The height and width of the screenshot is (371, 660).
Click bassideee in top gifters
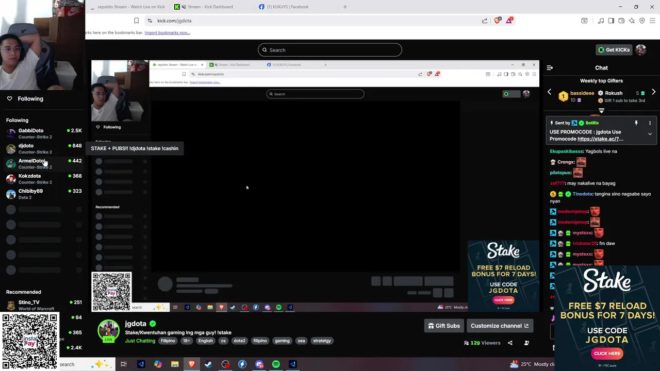582,93
